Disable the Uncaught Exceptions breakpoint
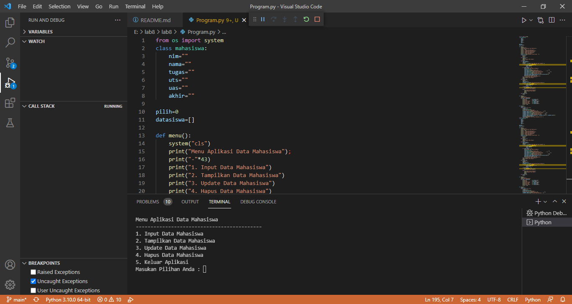572x304 pixels. [32, 281]
